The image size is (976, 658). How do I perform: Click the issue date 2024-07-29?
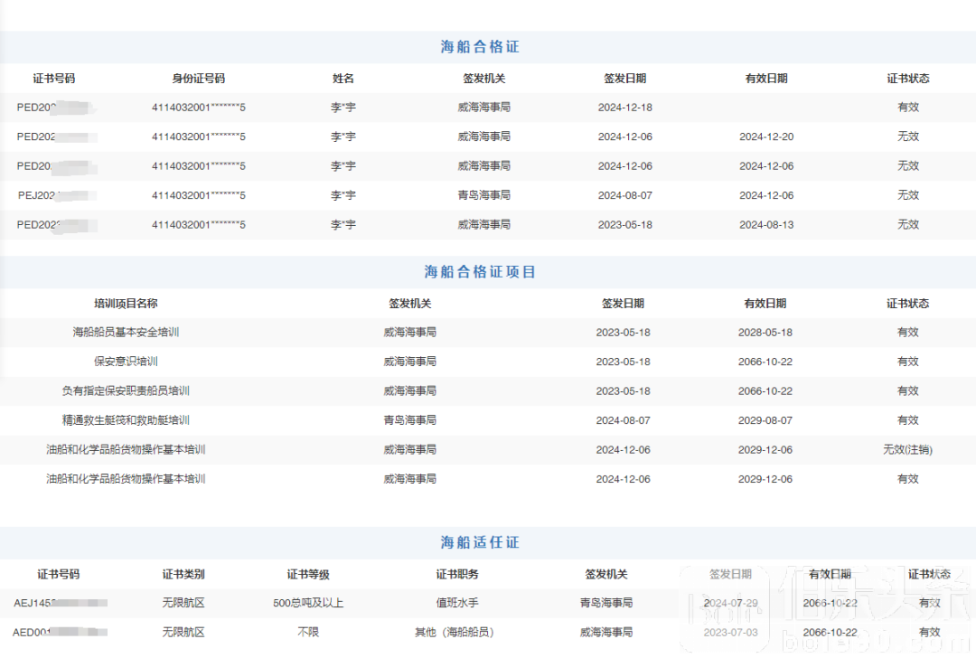tap(731, 603)
